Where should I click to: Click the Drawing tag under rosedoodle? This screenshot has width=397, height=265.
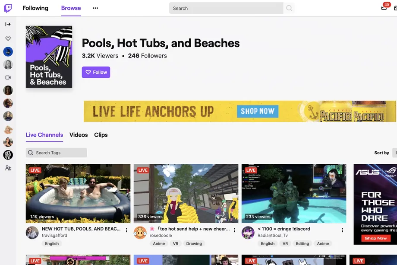tap(194, 243)
